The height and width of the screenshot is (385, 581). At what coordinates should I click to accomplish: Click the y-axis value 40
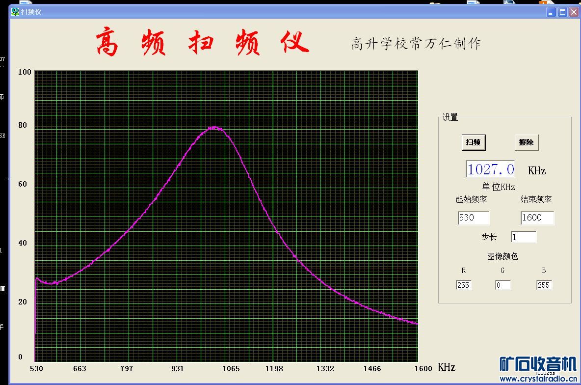coord(23,243)
